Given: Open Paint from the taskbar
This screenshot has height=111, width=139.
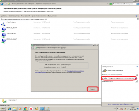Looking at the screenshot, I should [47, 109].
